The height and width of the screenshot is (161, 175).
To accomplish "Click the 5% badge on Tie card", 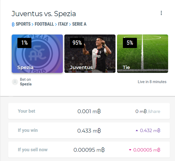I will 130,43.
